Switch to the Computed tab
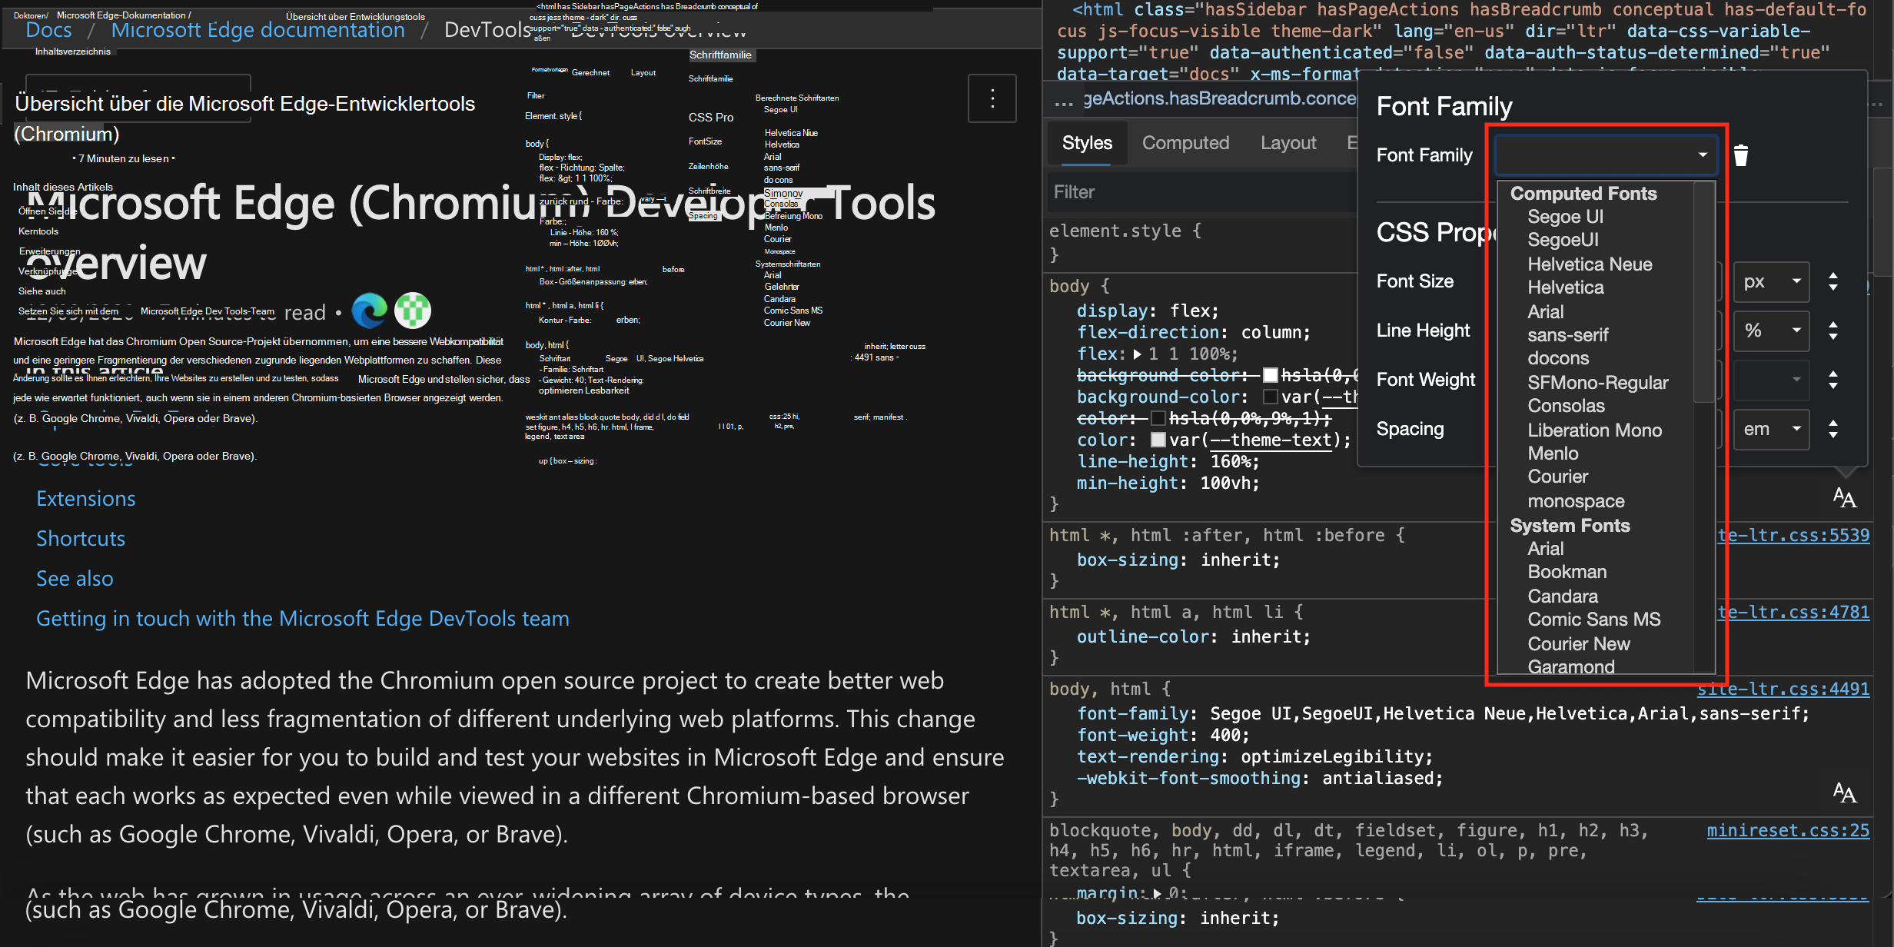The width and height of the screenshot is (1894, 947). pos(1185,143)
